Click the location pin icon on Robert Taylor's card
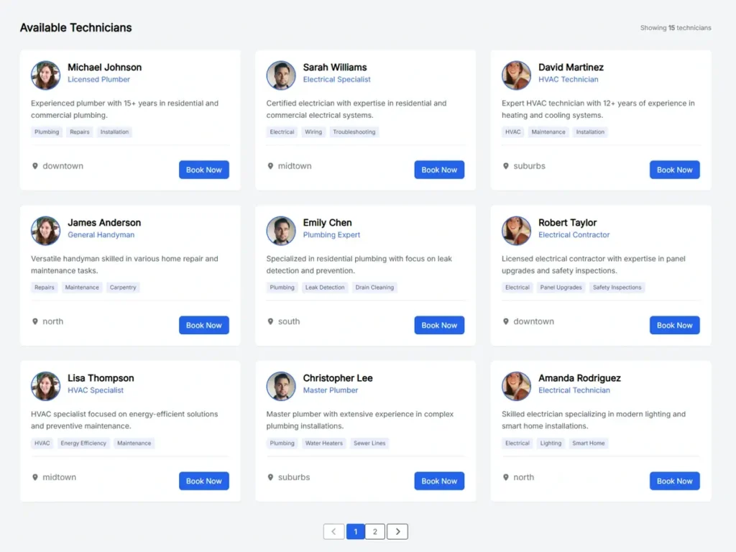Image resolution: width=736 pixels, height=552 pixels. (505, 321)
